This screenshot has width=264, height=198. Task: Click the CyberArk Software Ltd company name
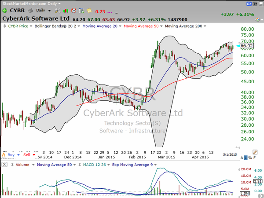[36, 18]
